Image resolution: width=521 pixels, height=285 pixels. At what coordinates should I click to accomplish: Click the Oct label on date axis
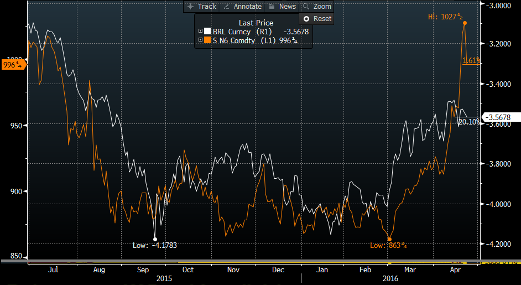tap(188, 270)
